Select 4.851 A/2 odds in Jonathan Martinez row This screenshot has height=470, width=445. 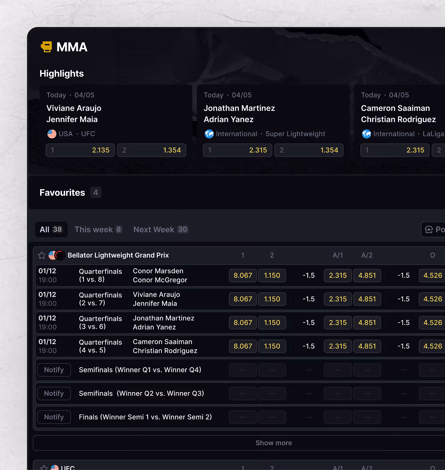pos(367,323)
